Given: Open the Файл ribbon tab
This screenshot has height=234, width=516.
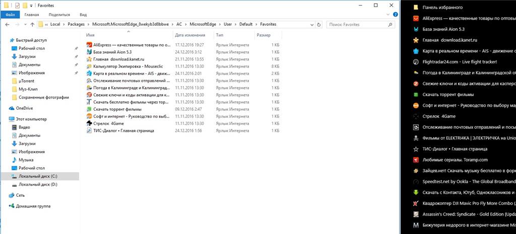Looking at the screenshot, I should tap(10, 15).
